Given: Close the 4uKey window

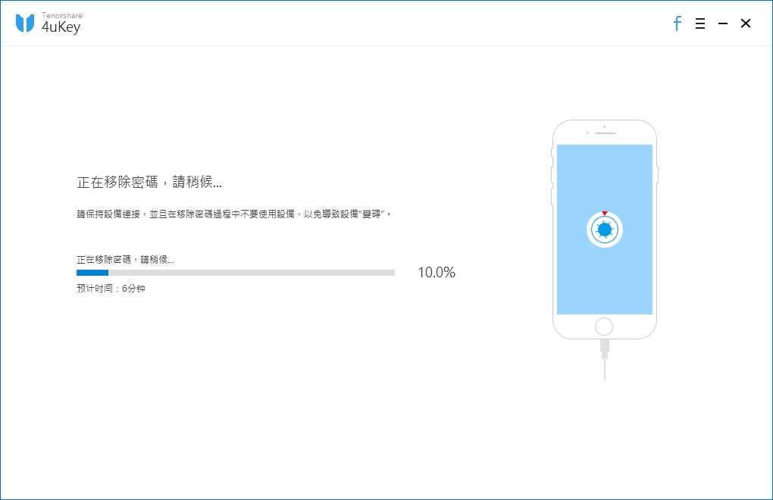Looking at the screenshot, I should tap(746, 23).
